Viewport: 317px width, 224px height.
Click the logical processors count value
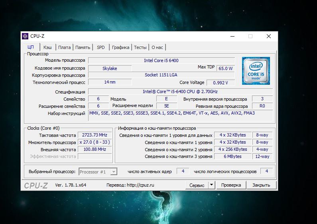pos(267,171)
